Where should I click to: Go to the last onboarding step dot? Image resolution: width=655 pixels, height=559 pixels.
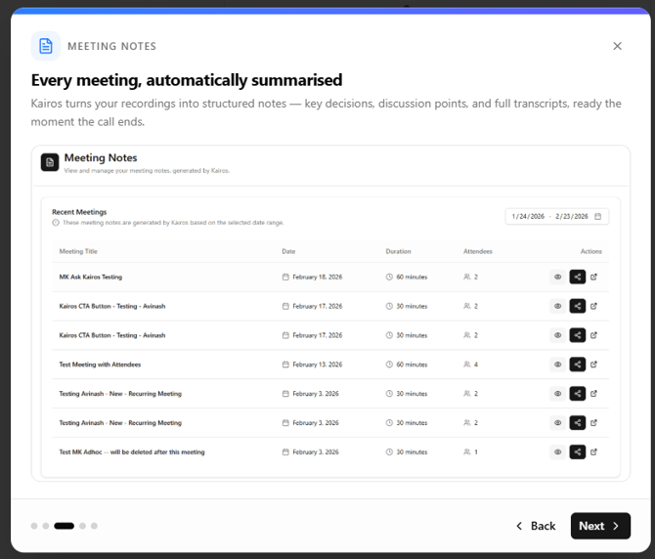tap(95, 526)
